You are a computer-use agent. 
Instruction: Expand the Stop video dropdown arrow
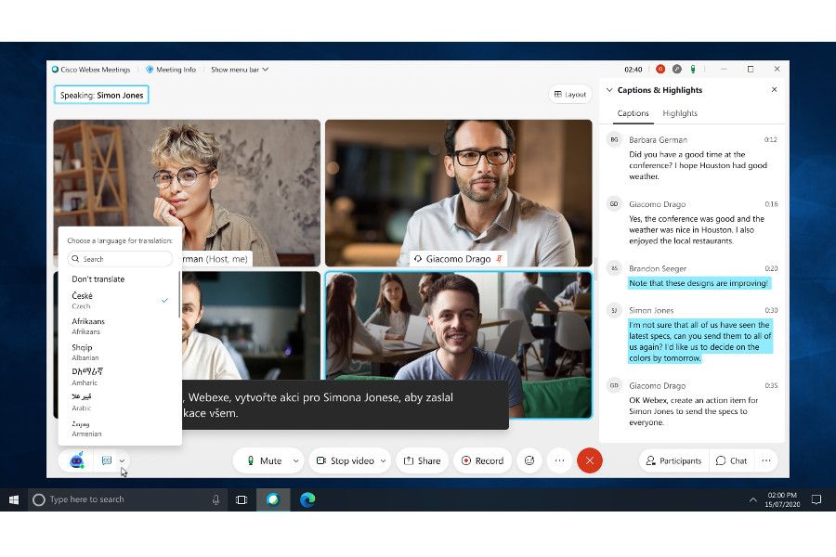384,460
